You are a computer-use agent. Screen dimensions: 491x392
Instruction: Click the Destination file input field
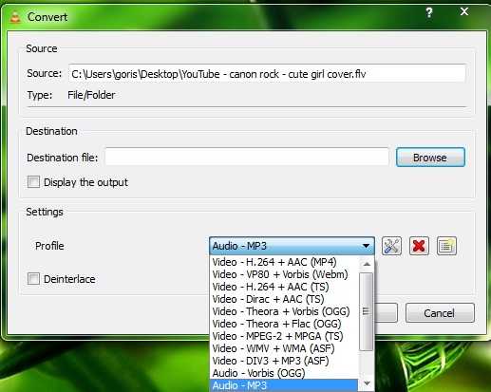(247, 157)
